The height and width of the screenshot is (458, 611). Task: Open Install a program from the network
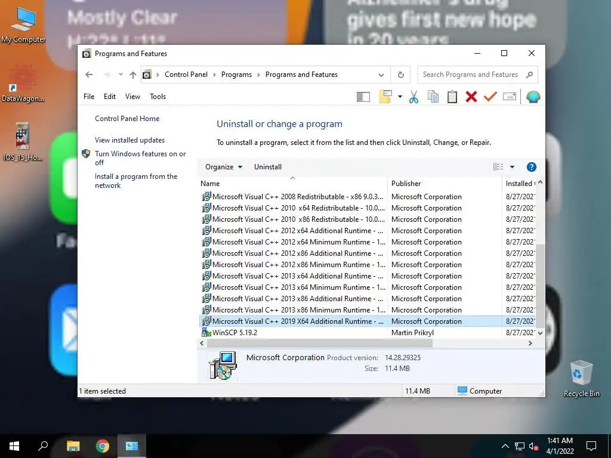136,181
